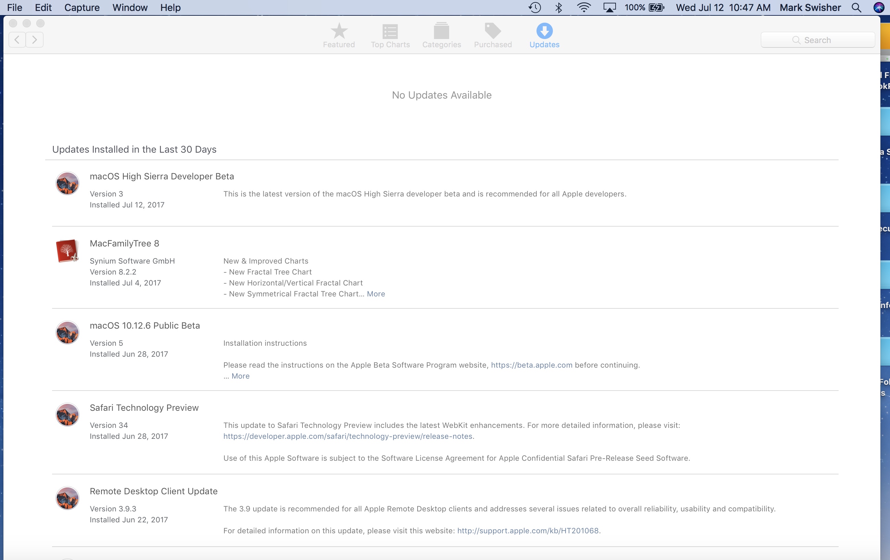Expand MacFamilyTree notes with More link
Screen dimensions: 890x560
(376, 294)
